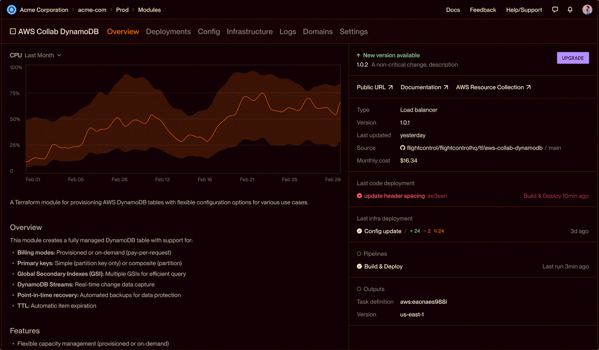Open the notifications bell icon
599x350 pixels.
tap(570, 10)
